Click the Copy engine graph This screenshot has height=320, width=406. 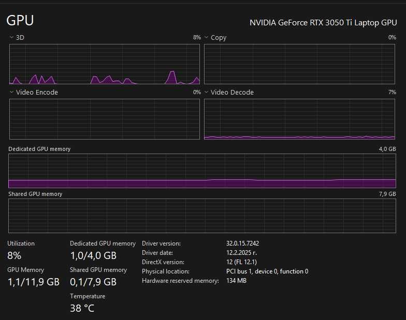299,64
